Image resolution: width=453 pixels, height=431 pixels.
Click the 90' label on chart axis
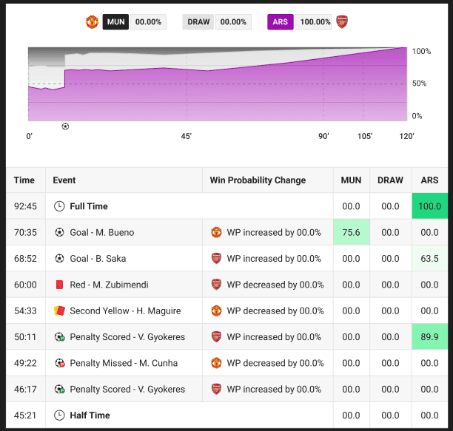[323, 136]
